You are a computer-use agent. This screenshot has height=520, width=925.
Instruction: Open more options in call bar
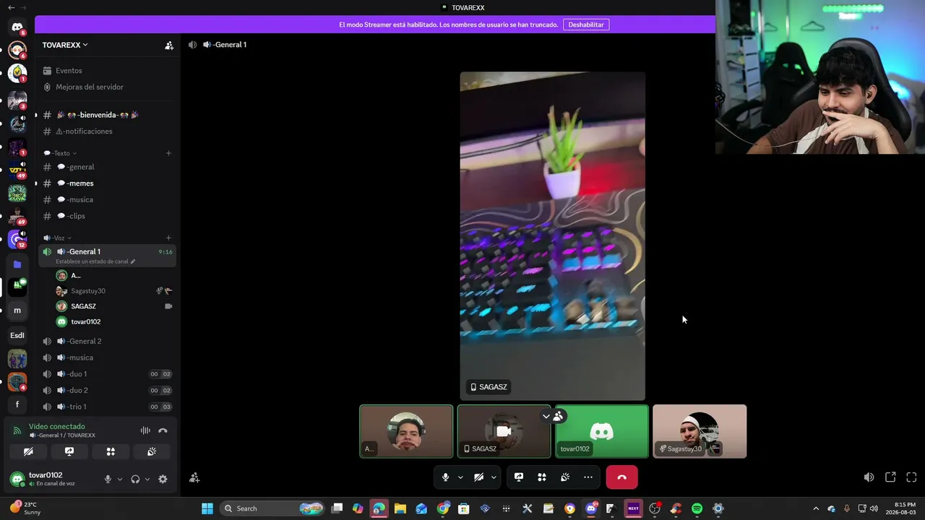pos(588,477)
